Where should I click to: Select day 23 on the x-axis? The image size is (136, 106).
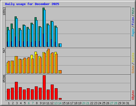[x=96, y=103]
